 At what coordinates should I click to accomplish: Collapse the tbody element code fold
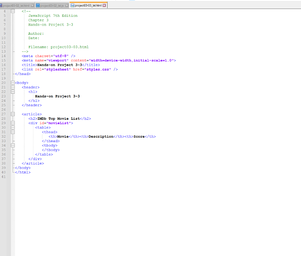tap(12, 145)
